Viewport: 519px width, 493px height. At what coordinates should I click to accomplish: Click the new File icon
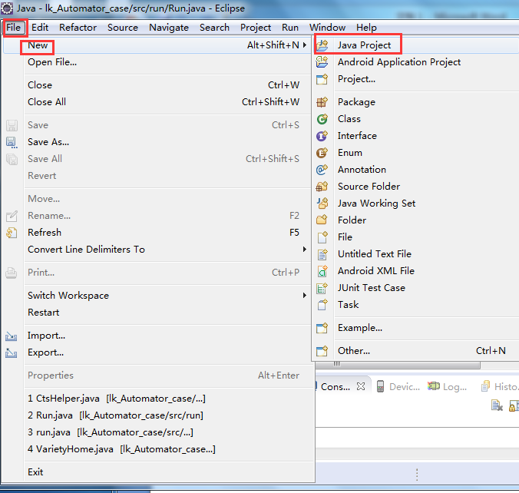(x=322, y=237)
